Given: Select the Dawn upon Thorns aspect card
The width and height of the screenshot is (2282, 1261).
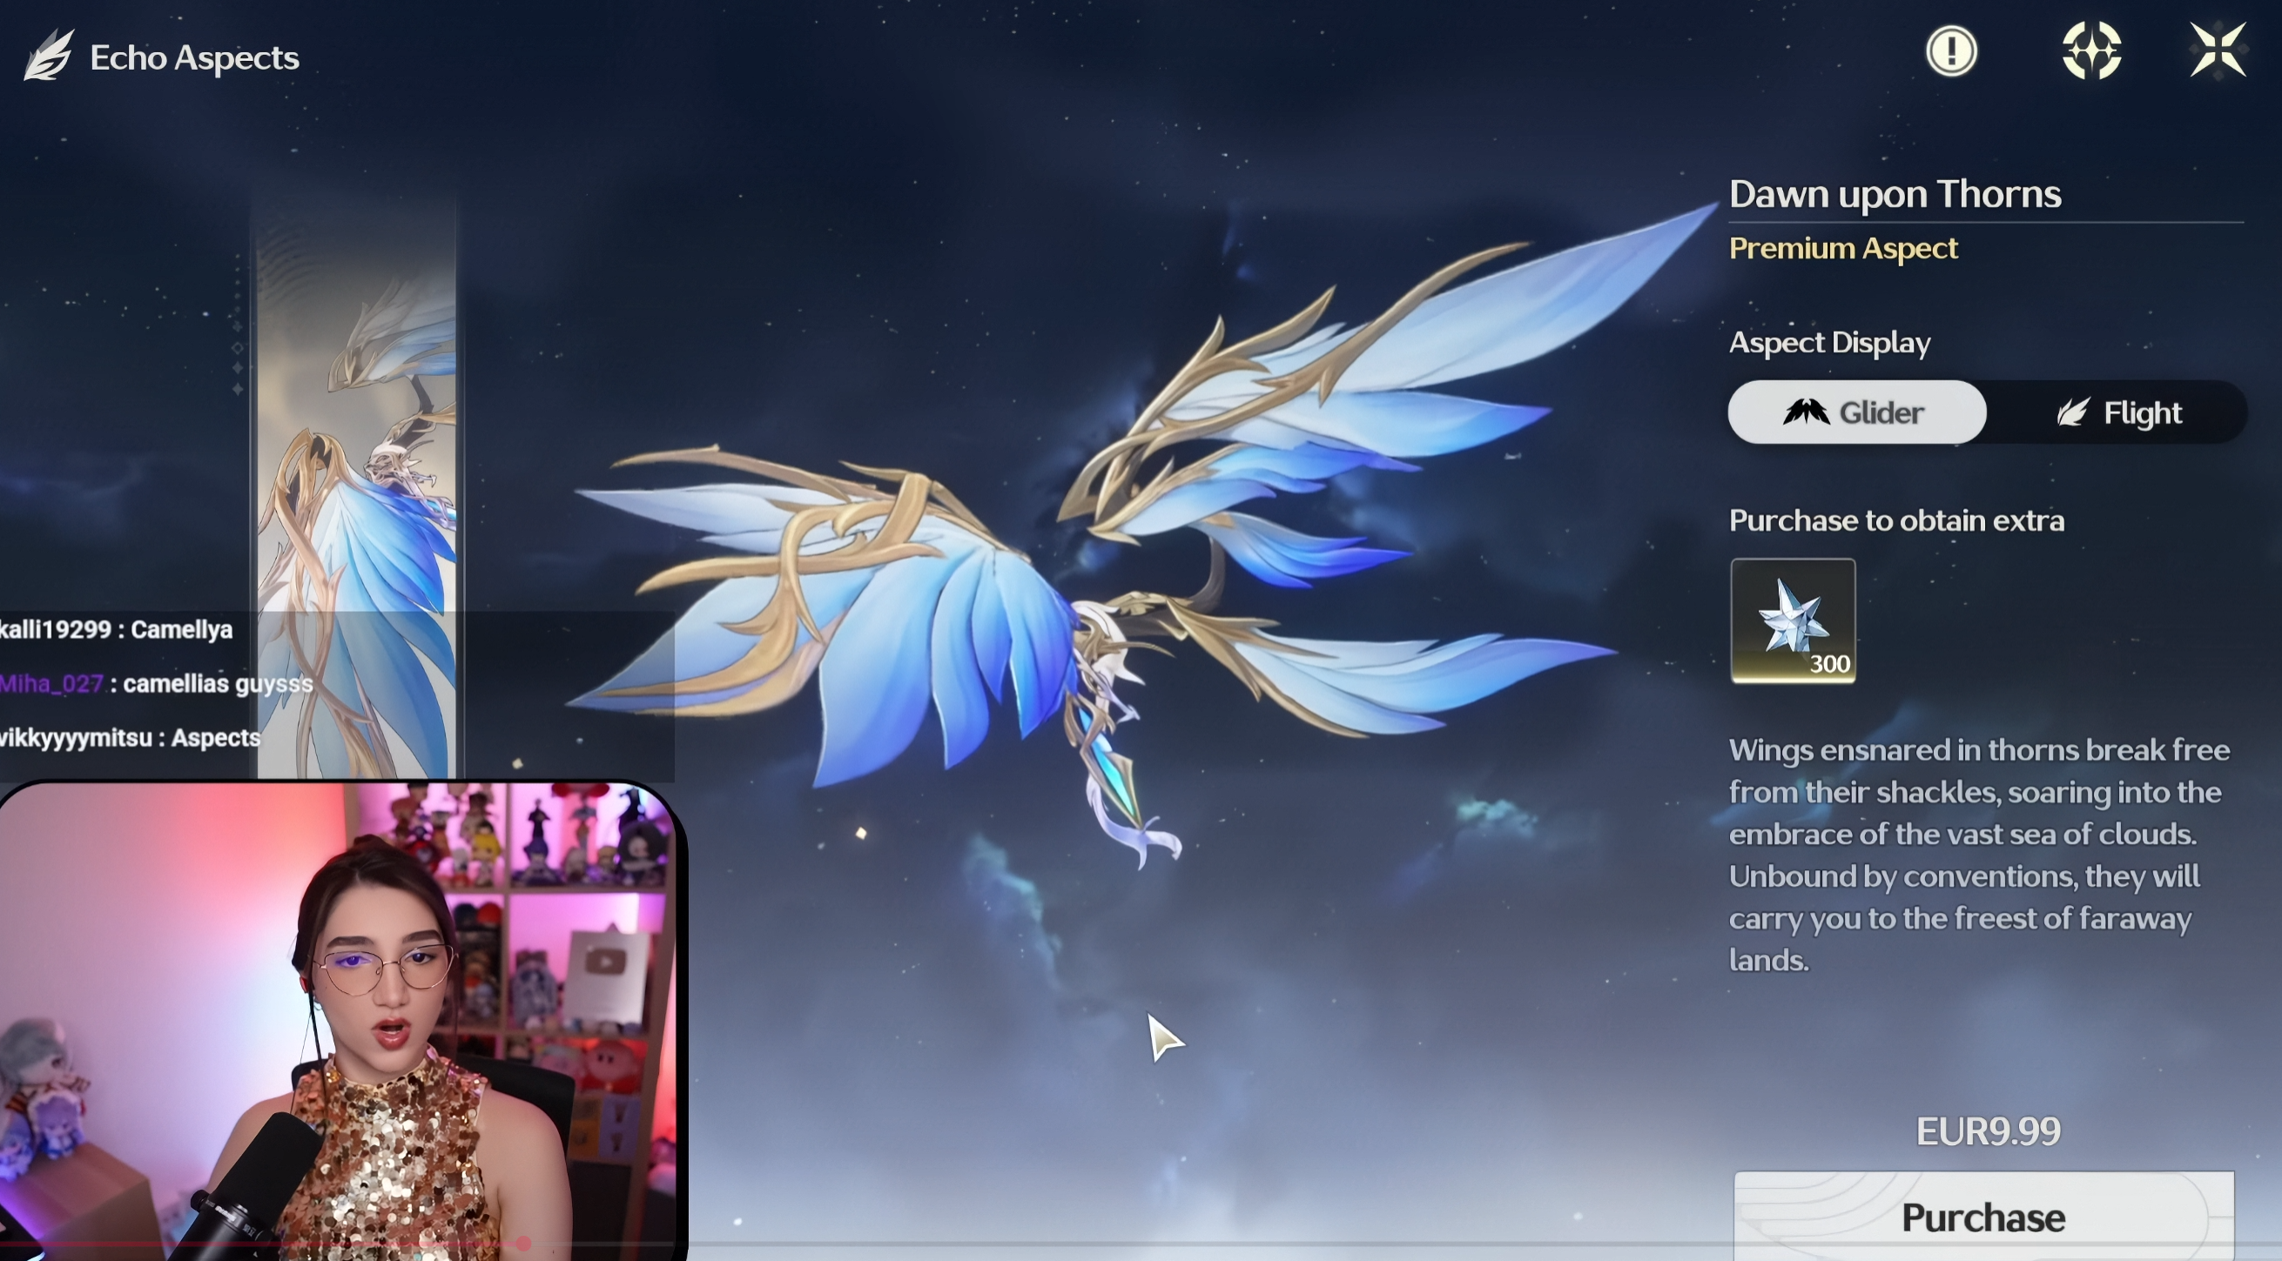Looking at the screenshot, I should click(x=356, y=443).
